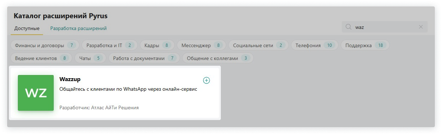Open the Wazzup extension title
Viewport: 442px width, 135px height.
click(70, 79)
